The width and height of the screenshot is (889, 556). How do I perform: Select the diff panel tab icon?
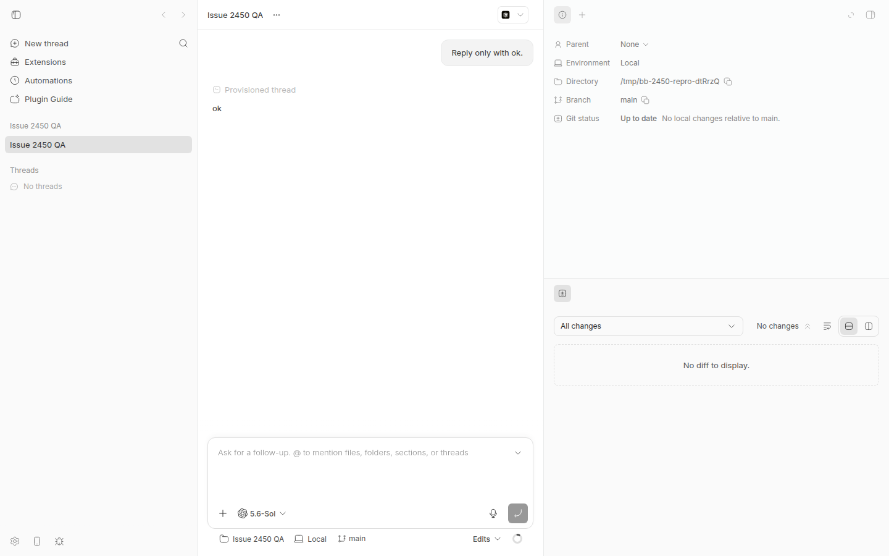click(562, 293)
